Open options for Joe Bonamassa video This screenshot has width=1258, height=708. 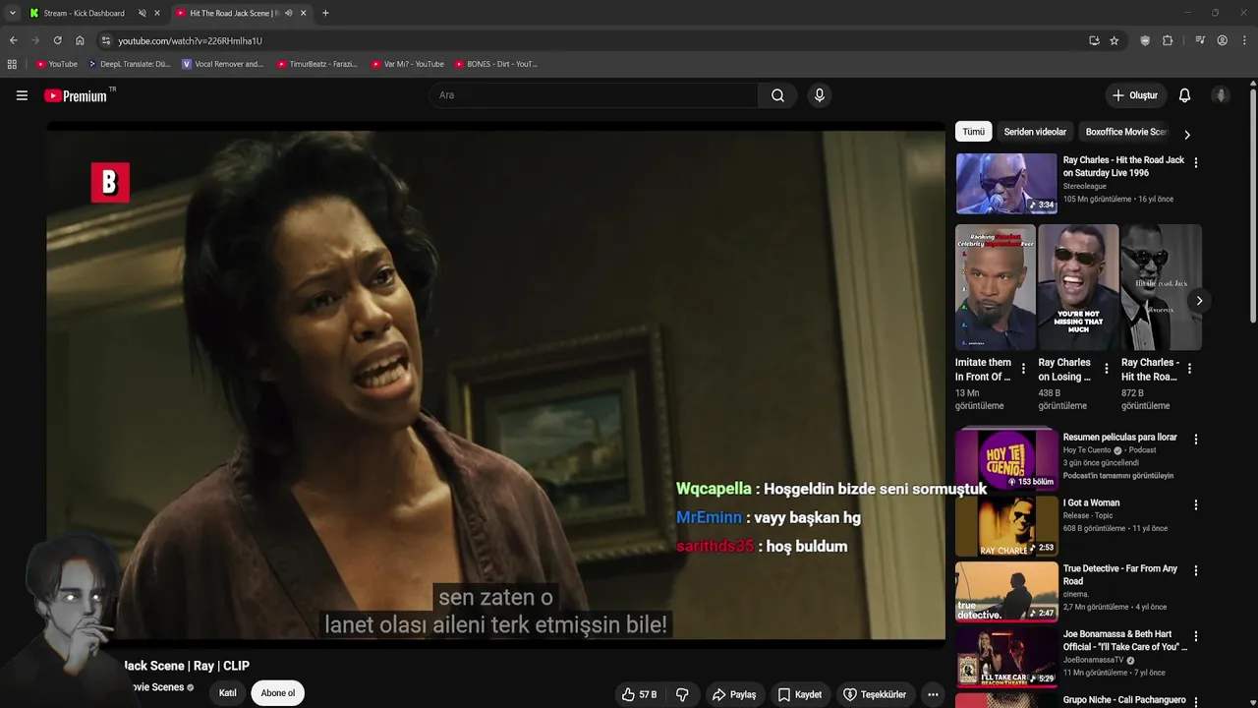[1196, 637]
